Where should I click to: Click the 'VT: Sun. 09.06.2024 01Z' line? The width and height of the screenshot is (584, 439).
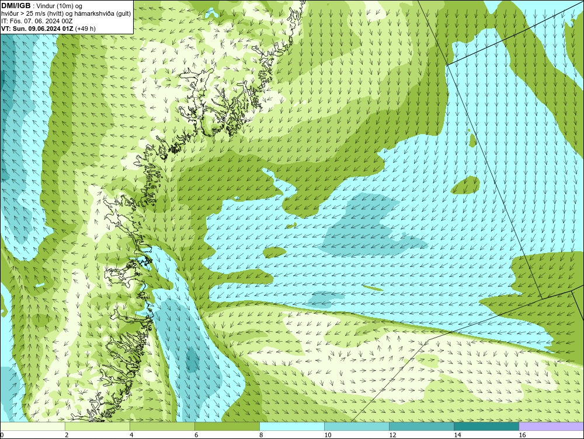(37, 29)
